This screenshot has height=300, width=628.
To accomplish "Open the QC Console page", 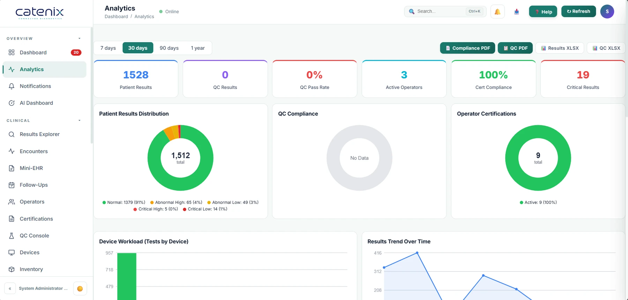I will tap(44, 236).
